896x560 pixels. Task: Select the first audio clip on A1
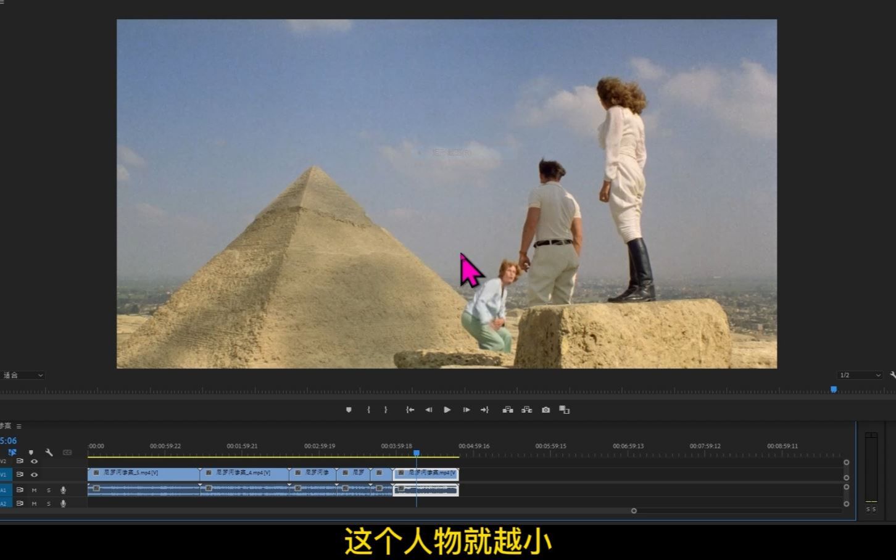(143, 489)
